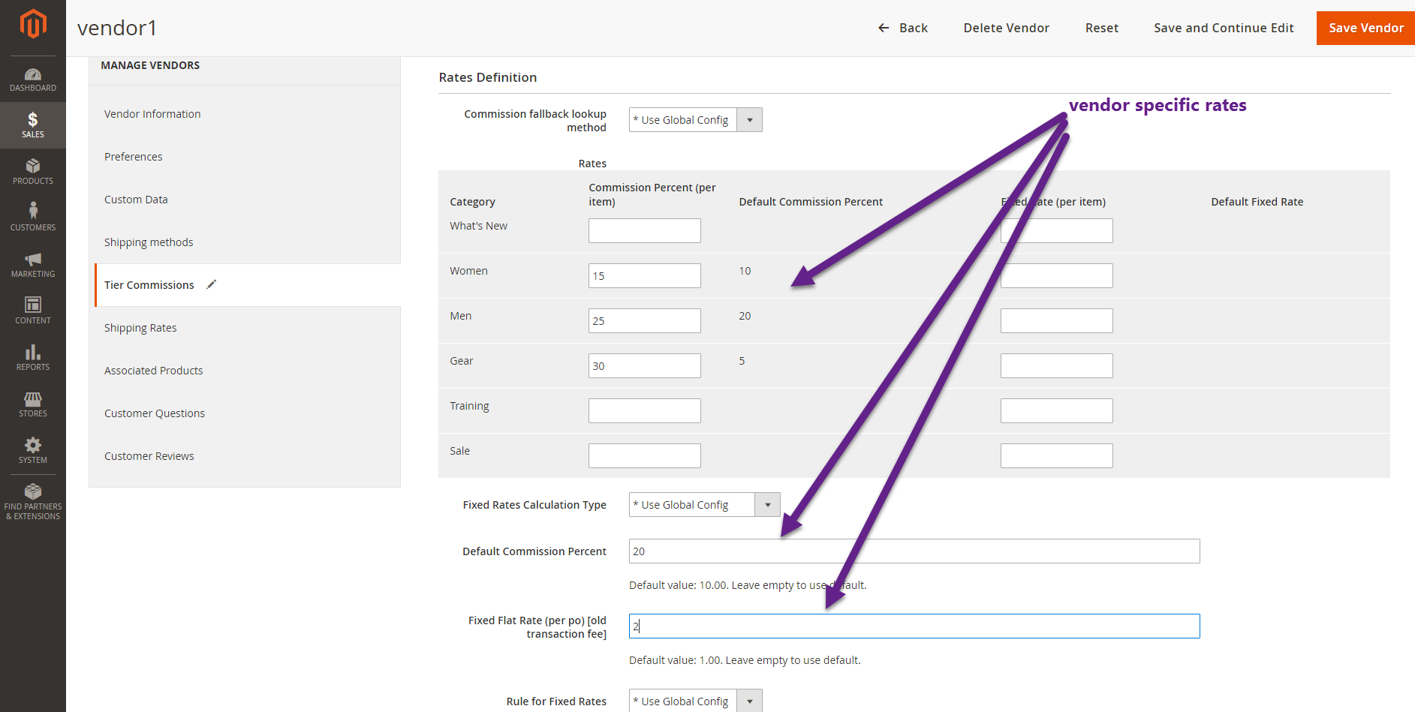Viewport: 1415px width, 712px height.
Task: Open the Customers sidebar menu
Action: 33,218
